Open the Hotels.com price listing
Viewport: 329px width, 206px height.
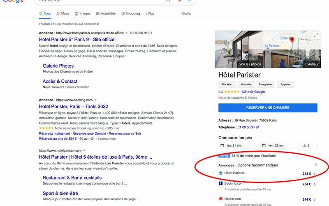[267, 199]
